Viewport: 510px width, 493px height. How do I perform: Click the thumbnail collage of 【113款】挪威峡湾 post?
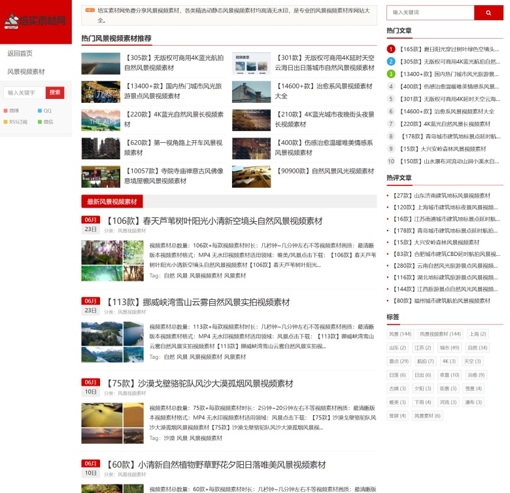[x=112, y=342]
